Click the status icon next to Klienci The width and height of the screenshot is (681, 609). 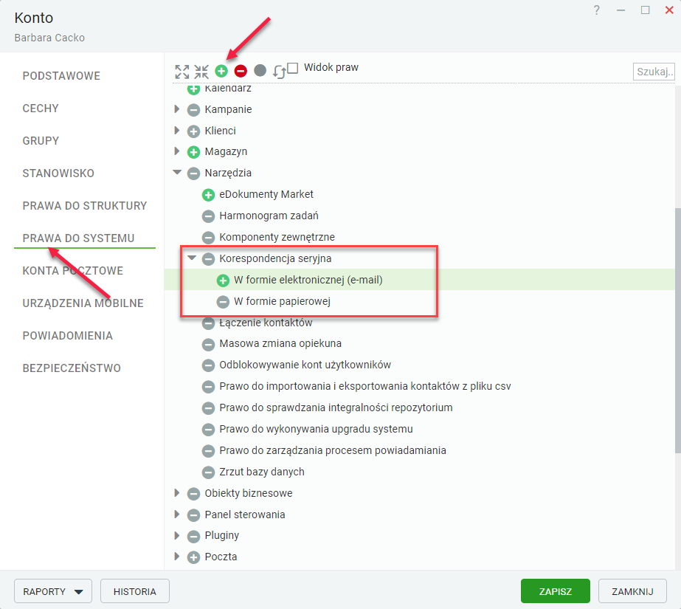(194, 131)
